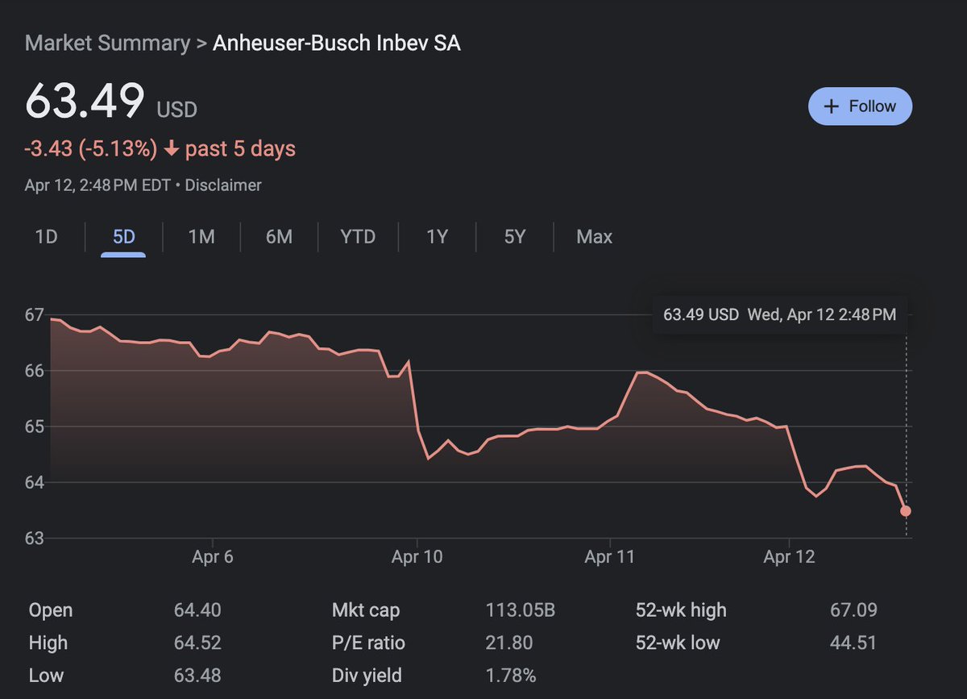Click the red downward change arrow icon

171,149
